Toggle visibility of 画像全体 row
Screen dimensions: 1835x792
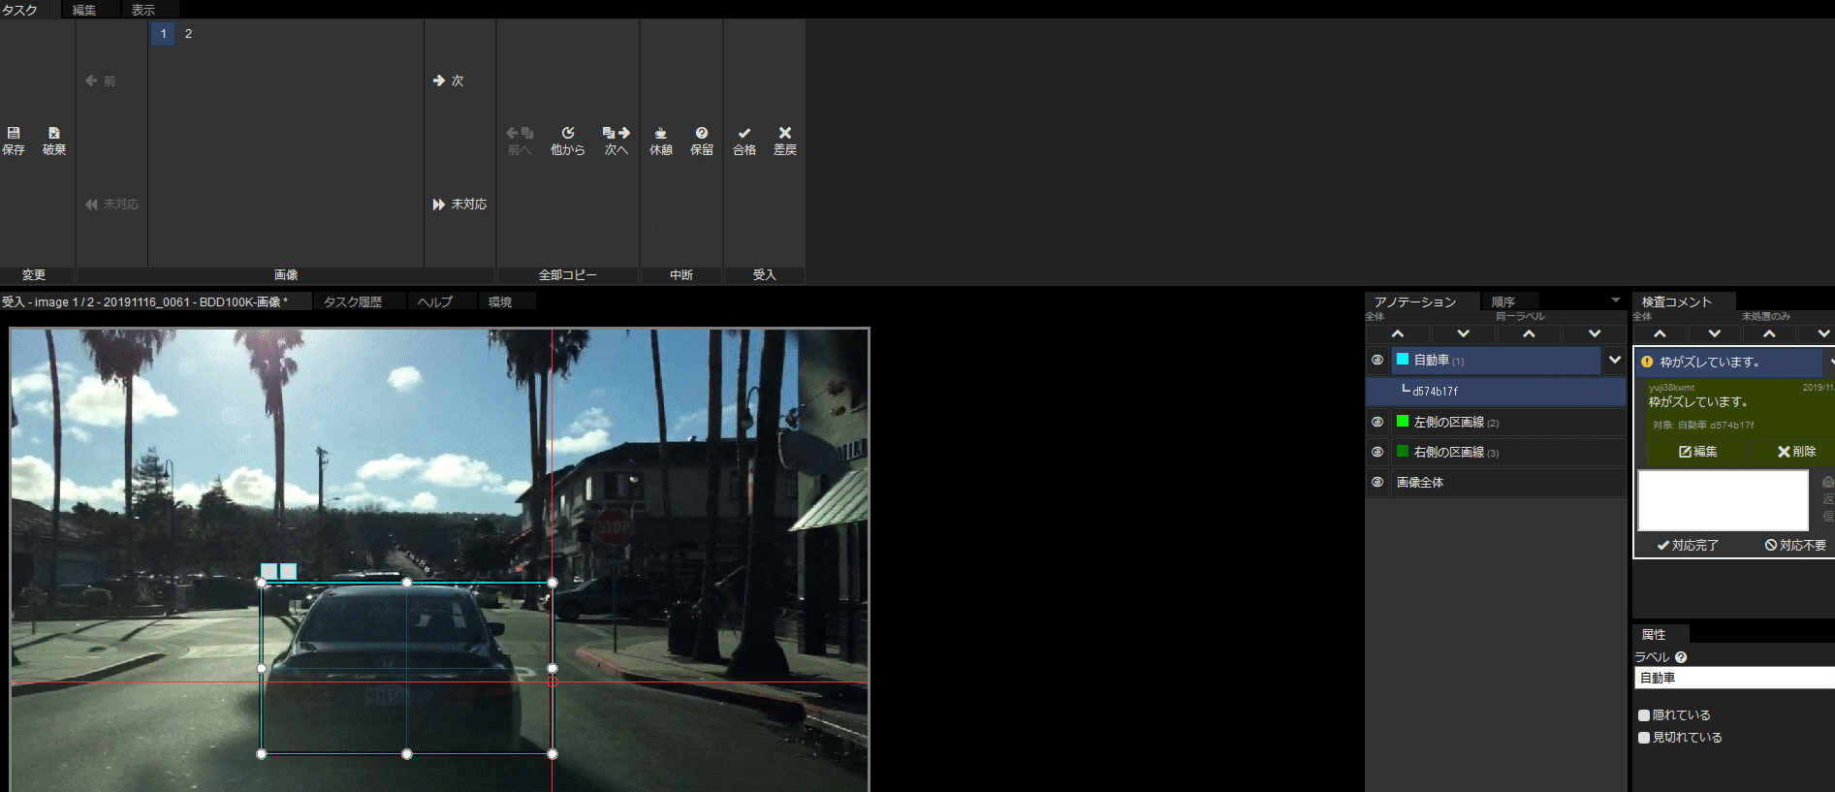point(1377,482)
